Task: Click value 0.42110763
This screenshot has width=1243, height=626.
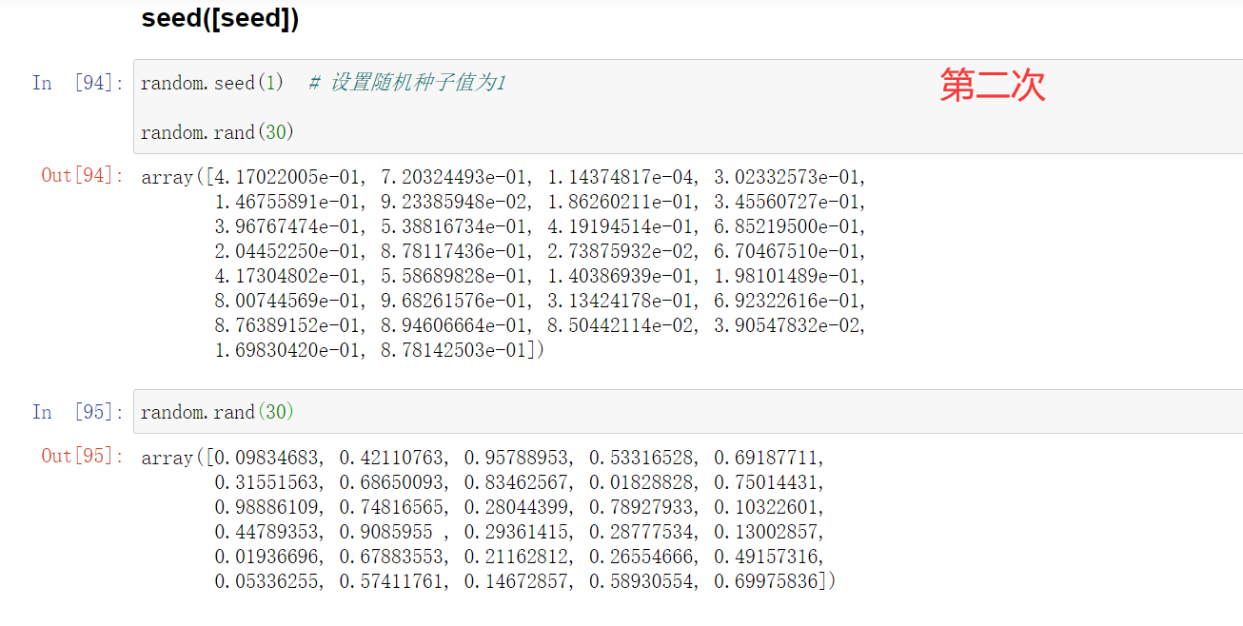Action: click(x=392, y=458)
